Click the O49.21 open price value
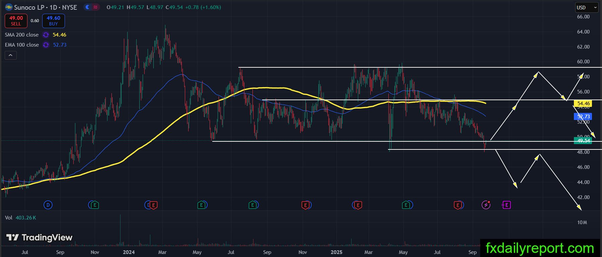 click(116, 7)
